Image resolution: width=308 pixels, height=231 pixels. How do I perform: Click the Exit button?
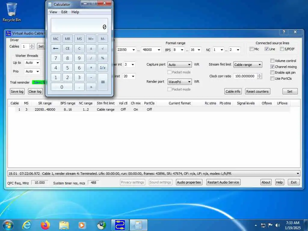coord(294,182)
